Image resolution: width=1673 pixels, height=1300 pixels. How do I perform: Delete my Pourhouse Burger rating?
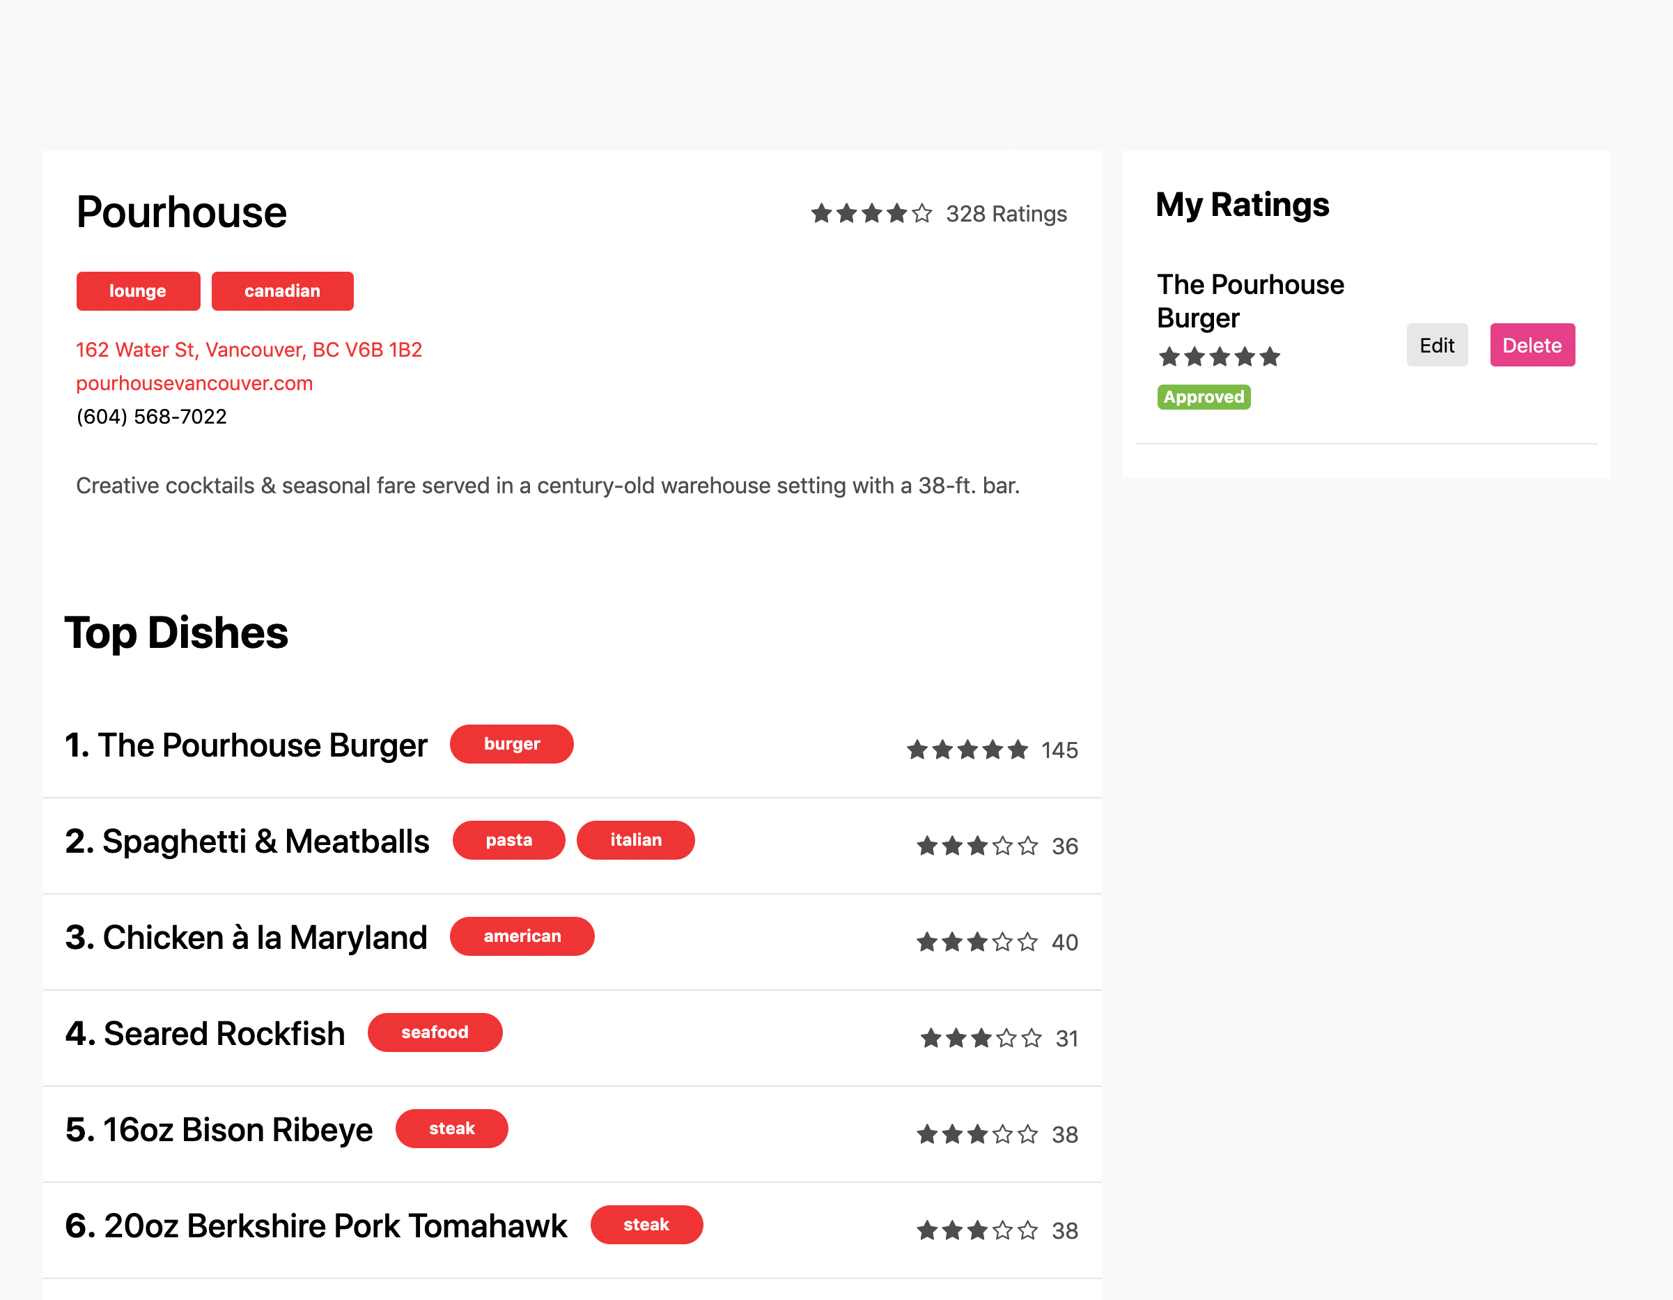(x=1532, y=345)
